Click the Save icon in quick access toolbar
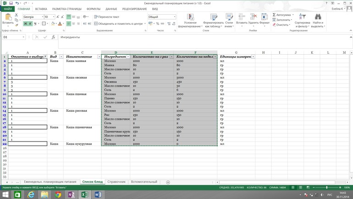Viewport: 353px width, 199px height. point(11,3)
